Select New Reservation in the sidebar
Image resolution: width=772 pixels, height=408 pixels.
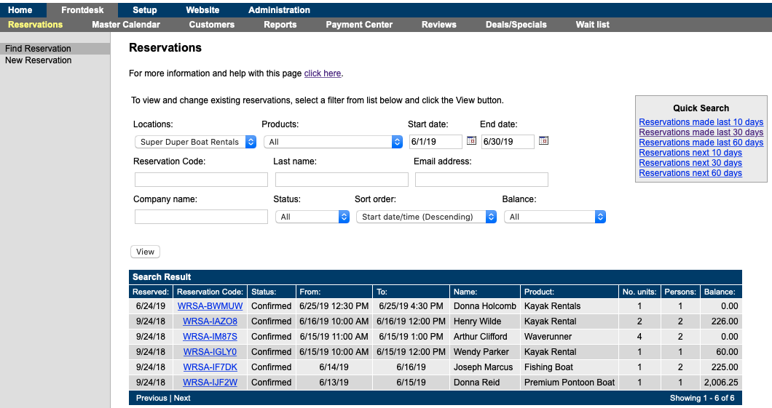pyautogui.click(x=39, y=60)
